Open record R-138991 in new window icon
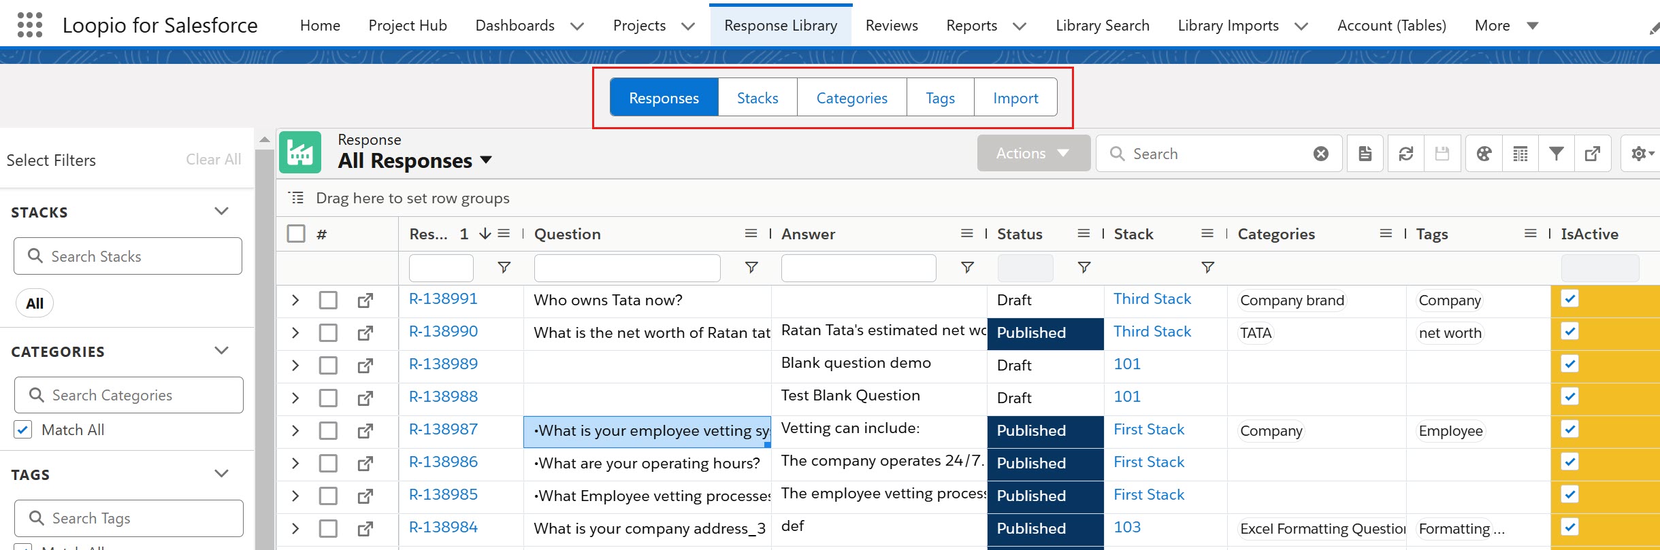1660x550 pixels. 365,300
